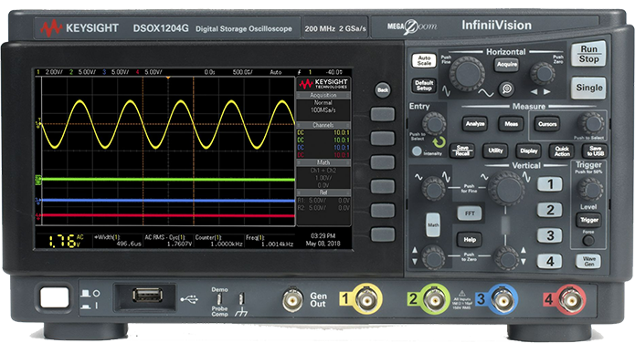
Task: Push the Trigger Level knob for 50%
Action: (589, 189)
